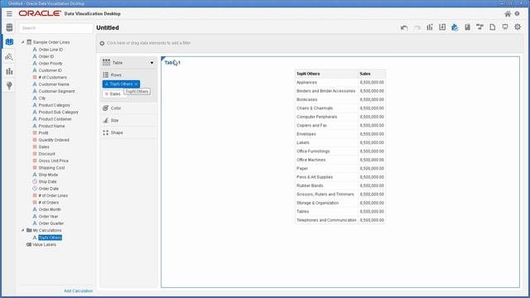Select Order ID data element

point(46,56)
